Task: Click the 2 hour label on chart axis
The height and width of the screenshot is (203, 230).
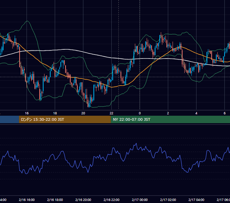Action: (x=168, y=113)
